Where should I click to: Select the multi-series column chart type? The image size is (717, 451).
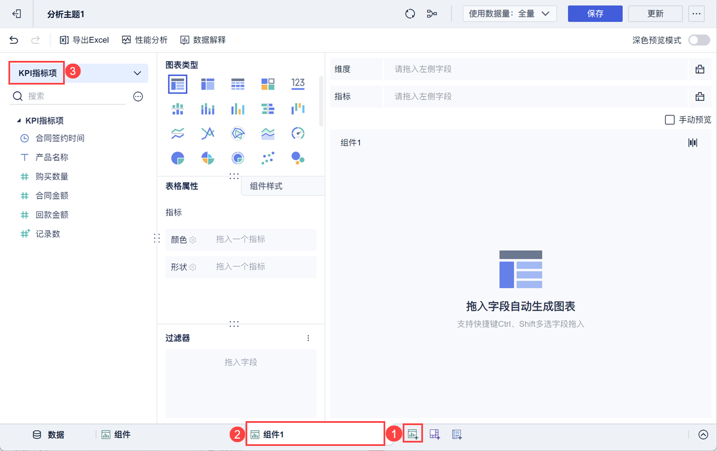238,108
